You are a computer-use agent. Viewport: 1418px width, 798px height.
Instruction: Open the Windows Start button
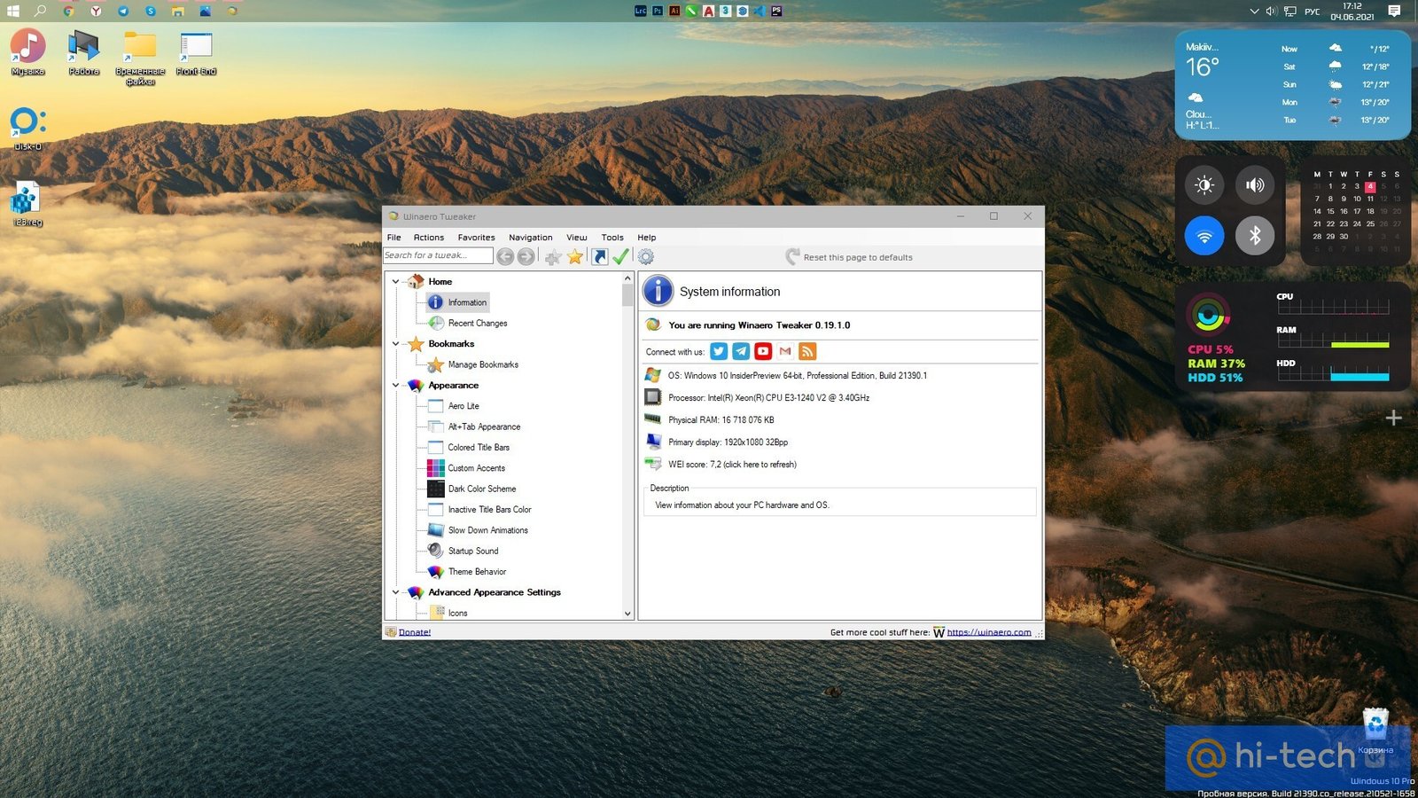[12, 11]
